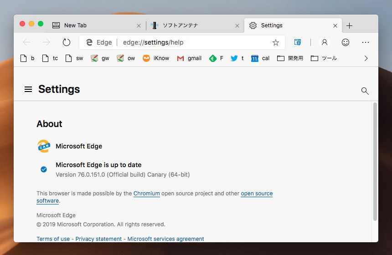This screenshot has height=255, width=392.
Task: Click the Edge logo in address bar
Action: [x=89, y=42]
